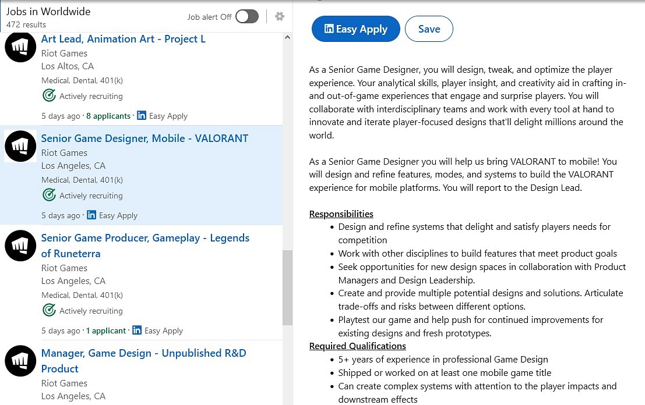
Task: Save this job with the Save button
Action: (x=429, y=29)
